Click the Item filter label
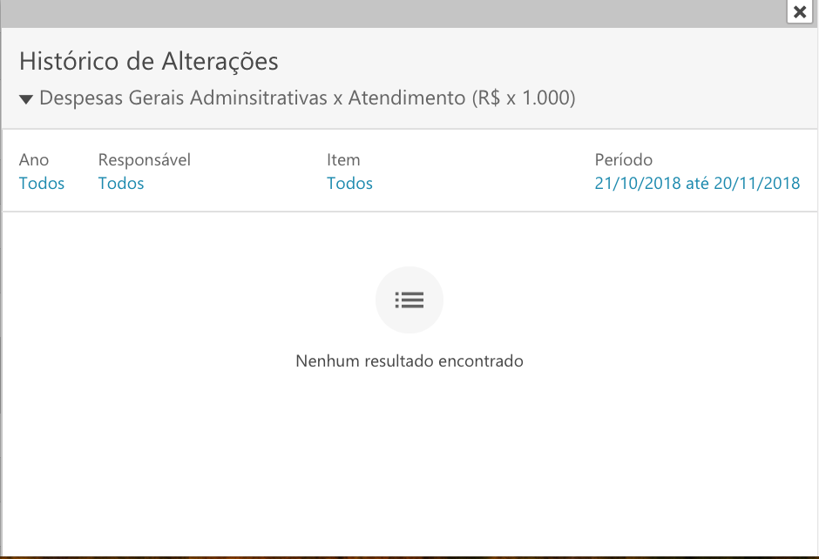 click(343, 159)
